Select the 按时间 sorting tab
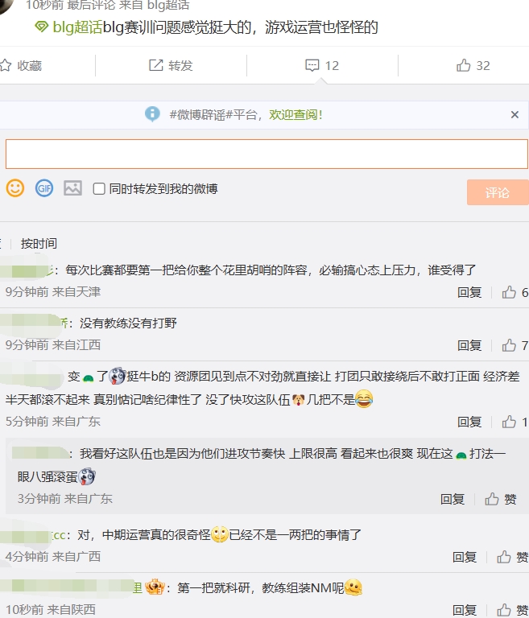Screen dimensions: 529x618 pos(39,243)
